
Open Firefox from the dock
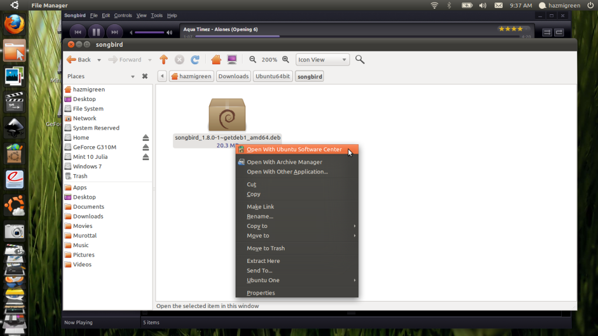click(15, 25)
